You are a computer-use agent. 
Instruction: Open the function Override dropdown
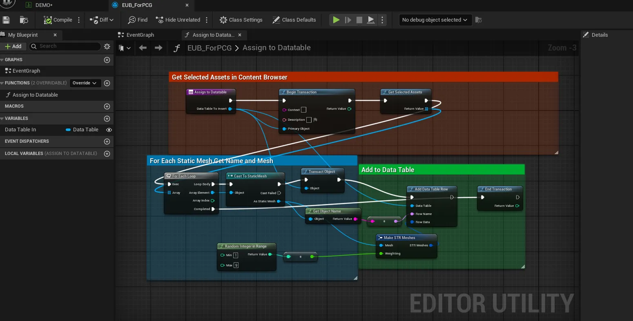(85, 83)
